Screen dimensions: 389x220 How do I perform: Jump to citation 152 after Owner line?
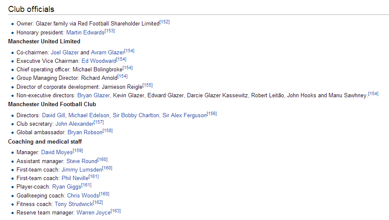pos(165,22)
